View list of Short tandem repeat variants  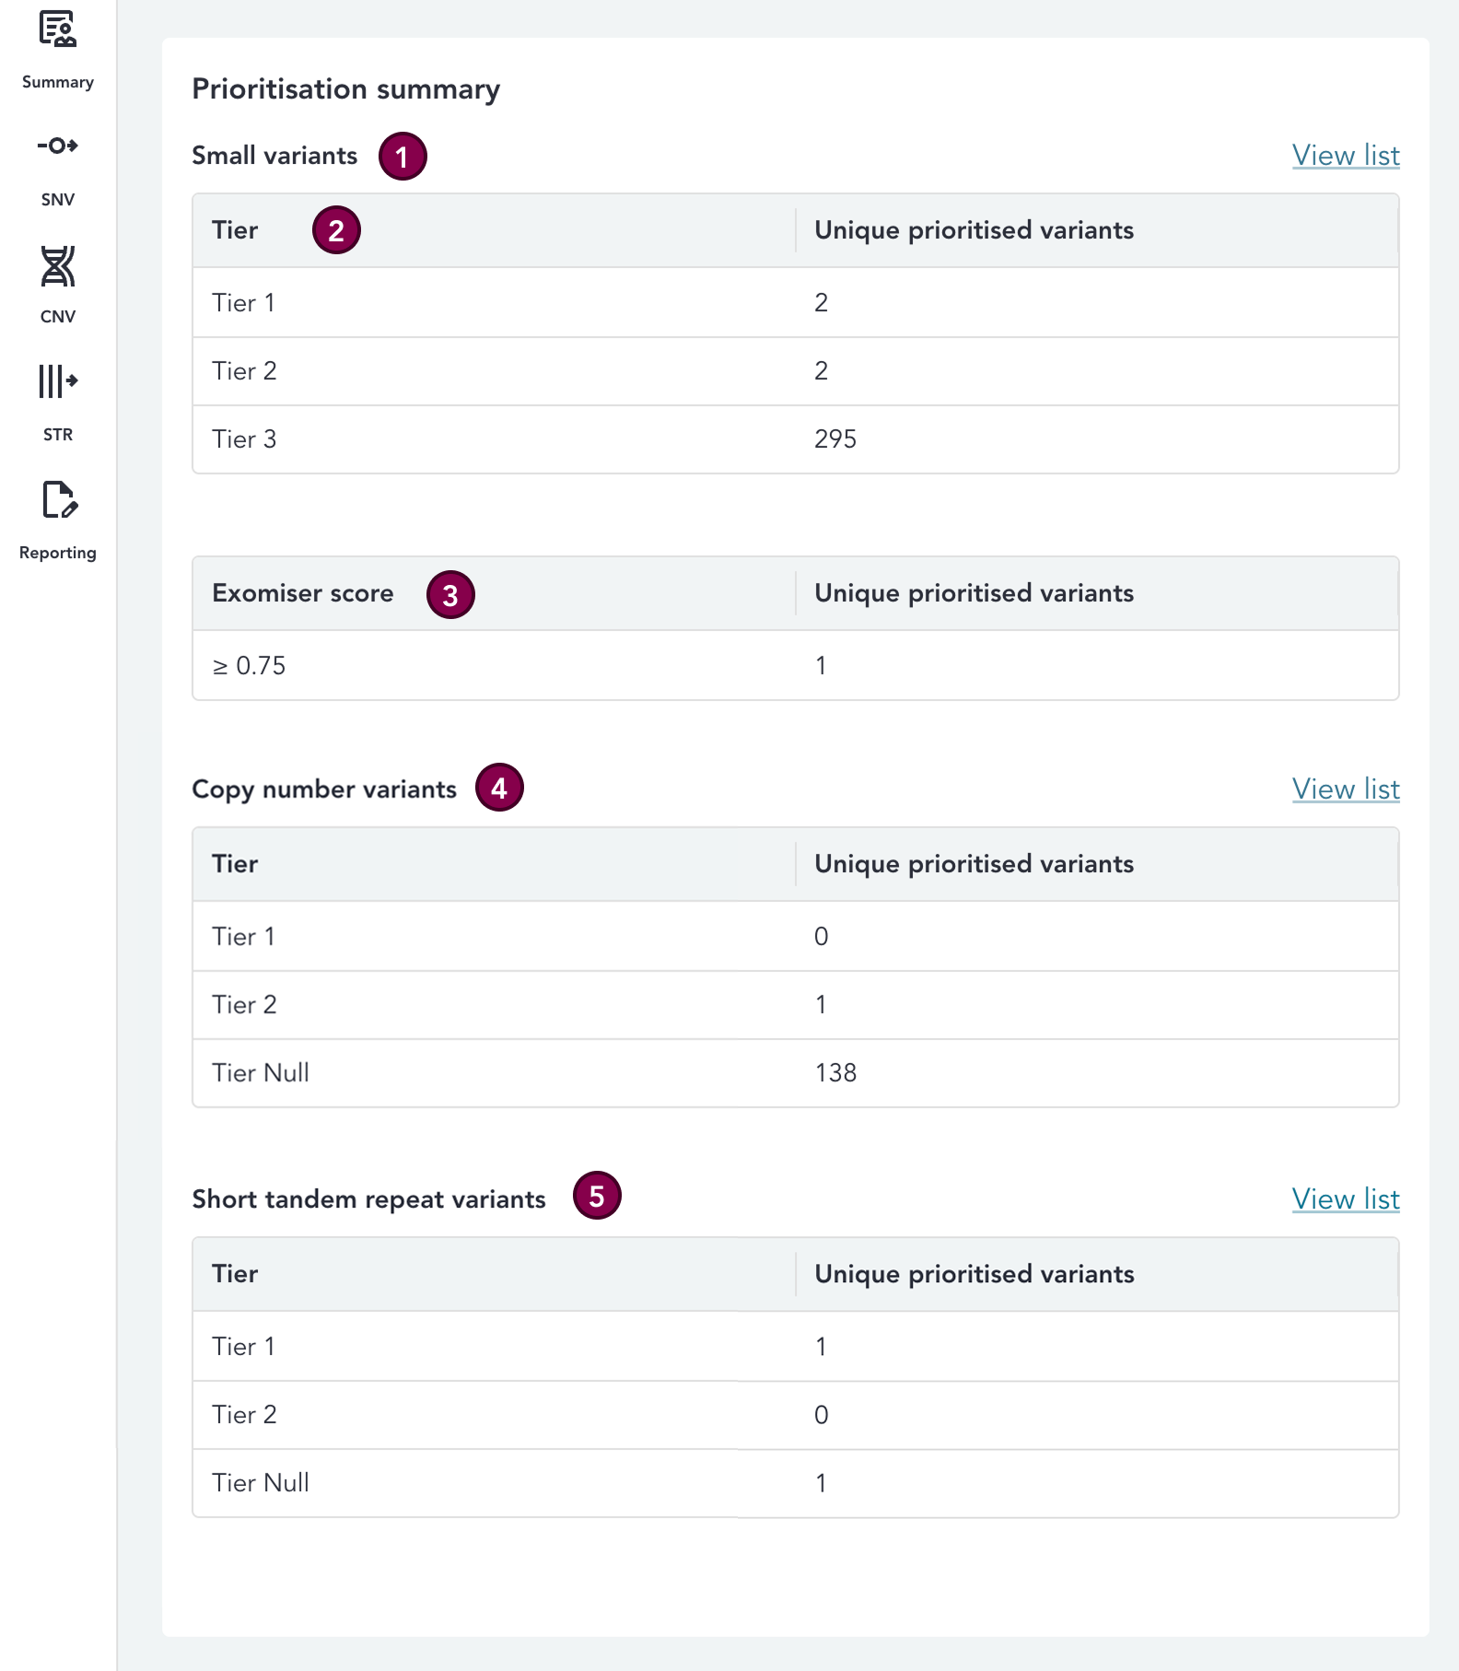pyautogui.click(x=1345, y=1199)
